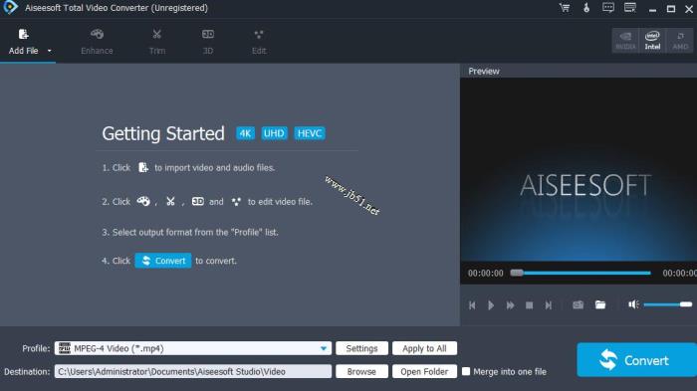Screen dimensions: 697x391
Task: Click the 3D icon in step 2
Action: [x=198, y=201]
